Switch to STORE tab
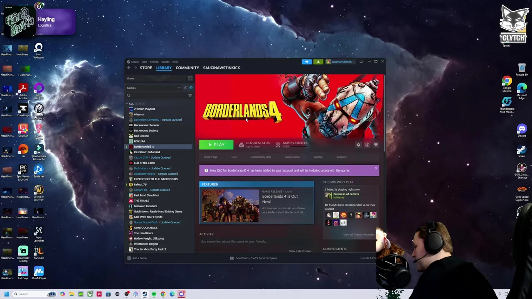The width and height of the screenshot is (532, 299). 146,68
